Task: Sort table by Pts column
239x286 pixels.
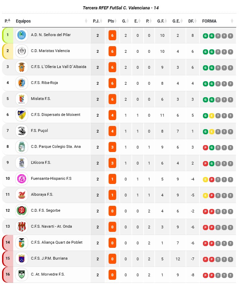Action: 112,21
